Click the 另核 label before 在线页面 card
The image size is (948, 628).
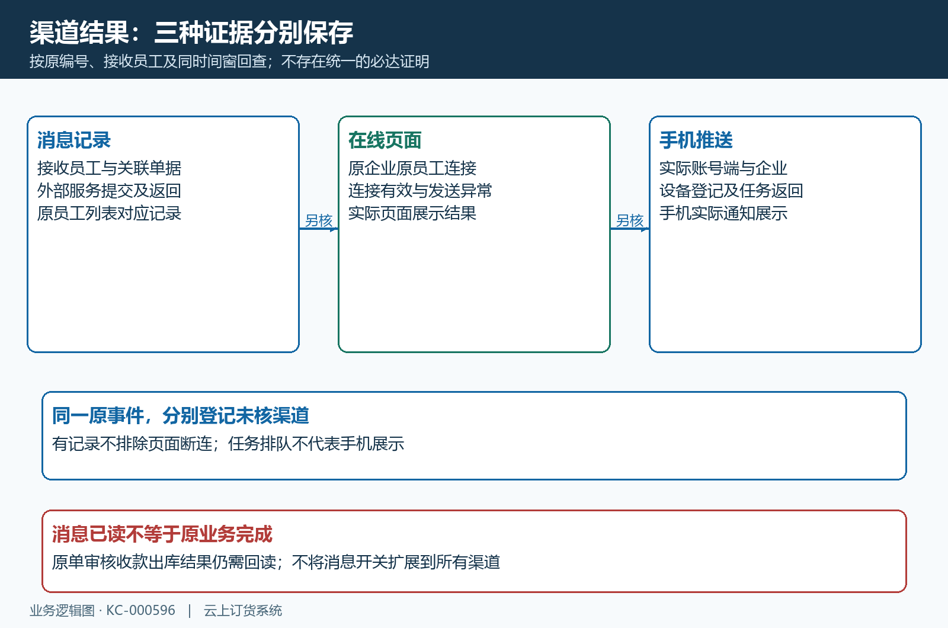319,220
